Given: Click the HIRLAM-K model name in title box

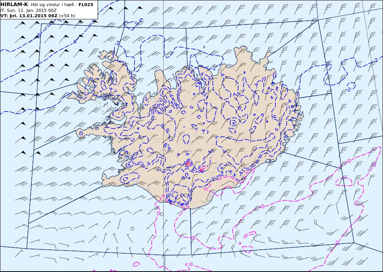Looking at the screenshot, I should (x=15, y=5).
